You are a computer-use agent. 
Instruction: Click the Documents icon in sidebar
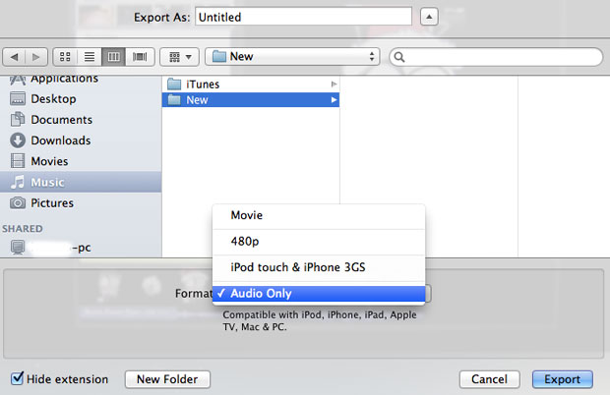tap(18, 119)
